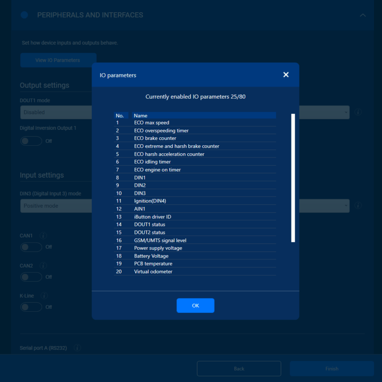Select the Battery Voltage row
Viewport: 382px width, 382px height.
pyautogui.click(x=195, y=256)
